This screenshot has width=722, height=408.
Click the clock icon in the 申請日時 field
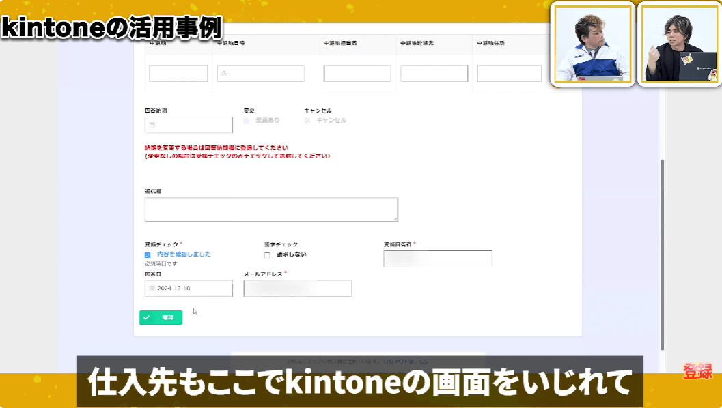tap(223, 73)
